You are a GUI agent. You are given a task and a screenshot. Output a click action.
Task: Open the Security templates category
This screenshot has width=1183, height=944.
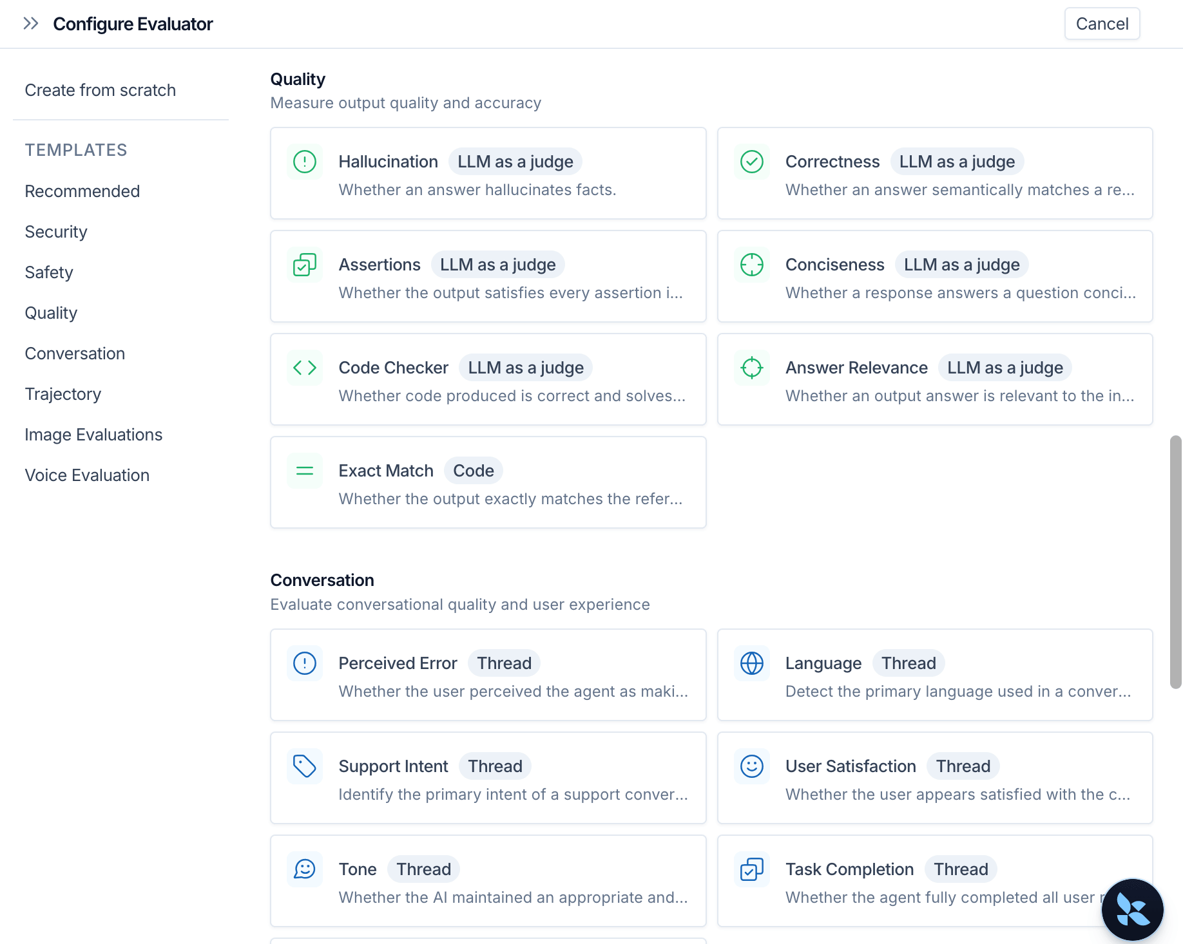pyautogui.click(x=56, y=232)
